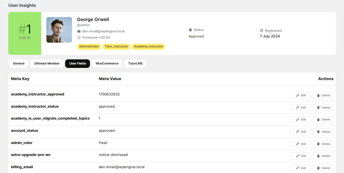
Task: Click pencil icon for academy_instructor_approved row
Action: [x=298, y=95]
